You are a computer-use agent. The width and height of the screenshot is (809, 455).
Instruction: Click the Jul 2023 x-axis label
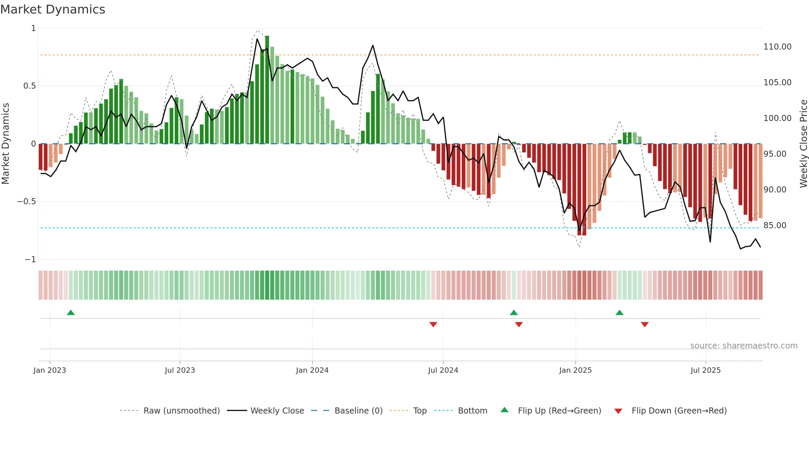(x=180, y=370)
